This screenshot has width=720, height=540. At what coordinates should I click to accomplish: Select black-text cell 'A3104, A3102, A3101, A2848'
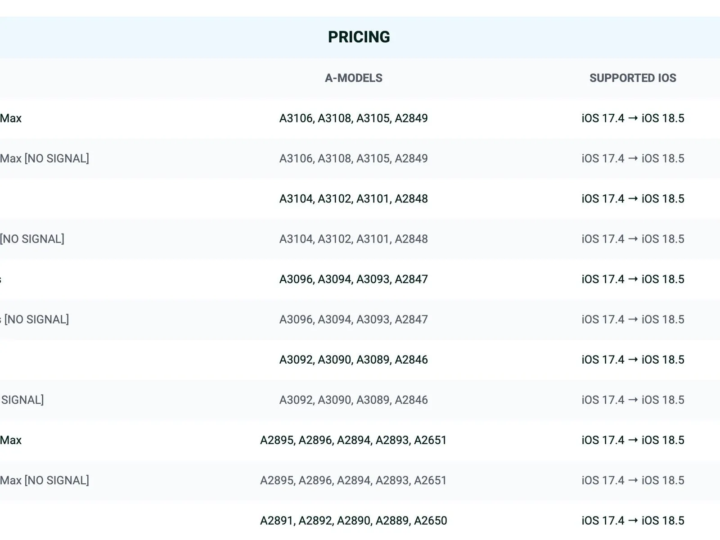pyautogui.click(x=354, y=199)
